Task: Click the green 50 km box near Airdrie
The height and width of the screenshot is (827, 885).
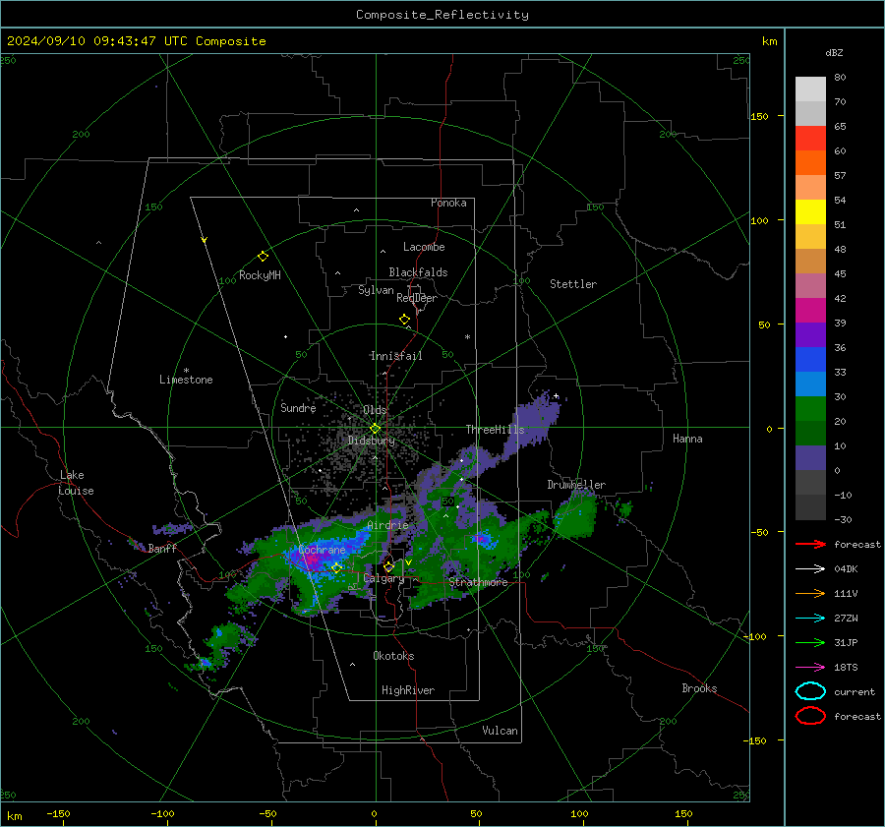Action: click(x=447, y=502)
